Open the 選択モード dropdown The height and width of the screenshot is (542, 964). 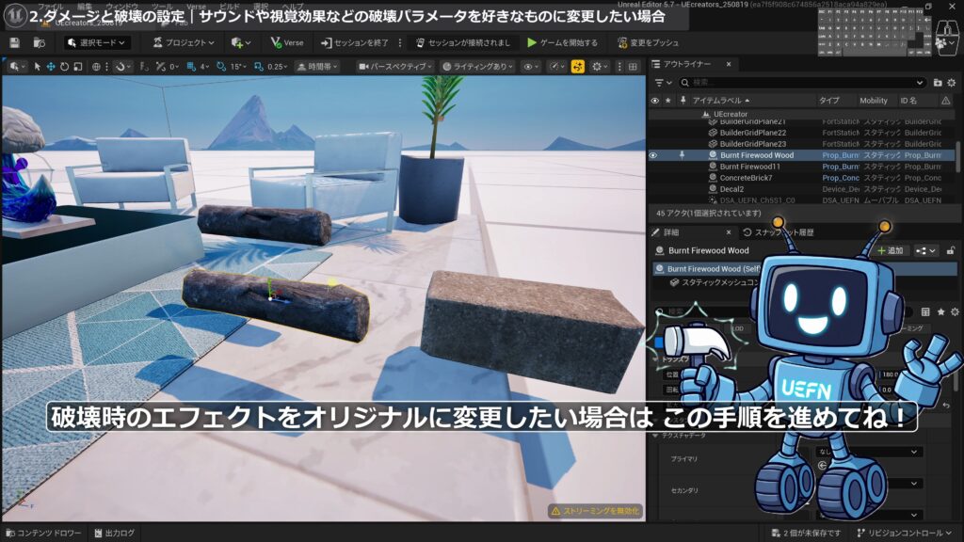(x=96, y=42)
